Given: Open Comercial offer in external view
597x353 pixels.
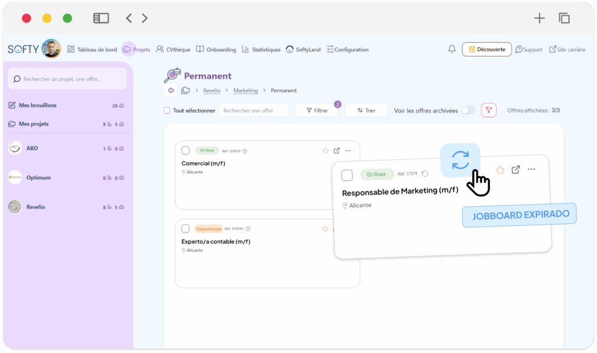Looking at the screenshot, I should coord(336,151).
